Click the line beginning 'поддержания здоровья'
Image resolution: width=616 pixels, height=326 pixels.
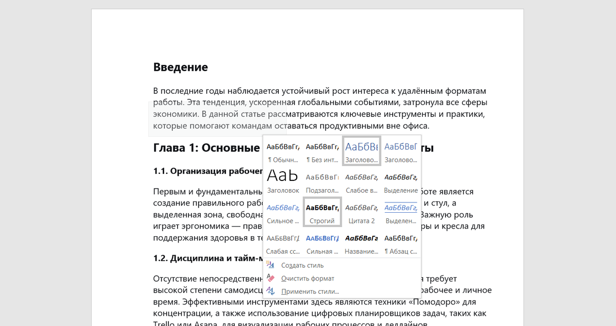tap(208, 238)
